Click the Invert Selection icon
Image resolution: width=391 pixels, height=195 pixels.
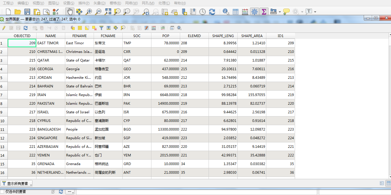(x=87, y=28)
